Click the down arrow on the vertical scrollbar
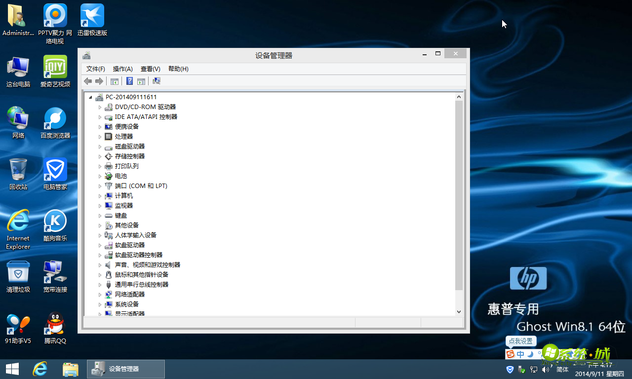The image size is (632, 379). coord(459,311)
